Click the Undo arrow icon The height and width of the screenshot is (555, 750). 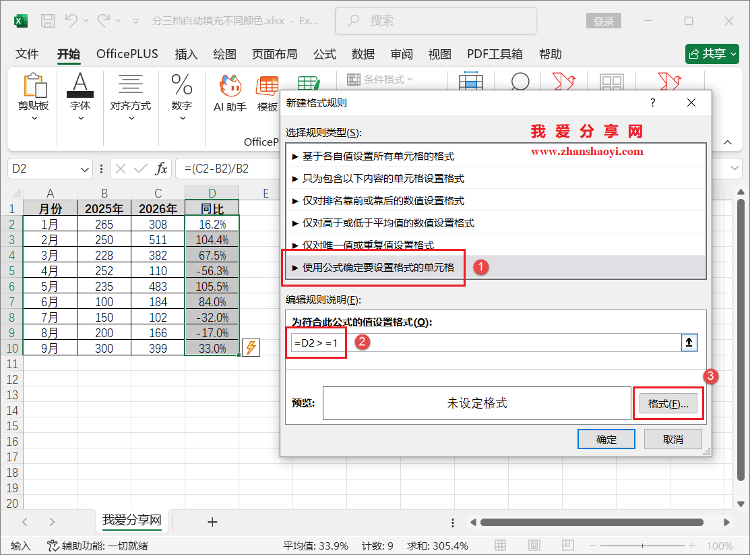[71, 21]
